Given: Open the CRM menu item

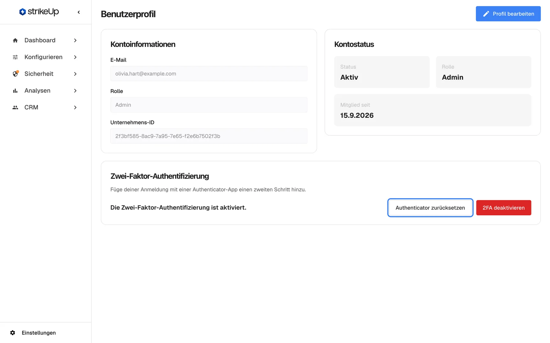Looking at the screenshot, I should tap(45, 107).
